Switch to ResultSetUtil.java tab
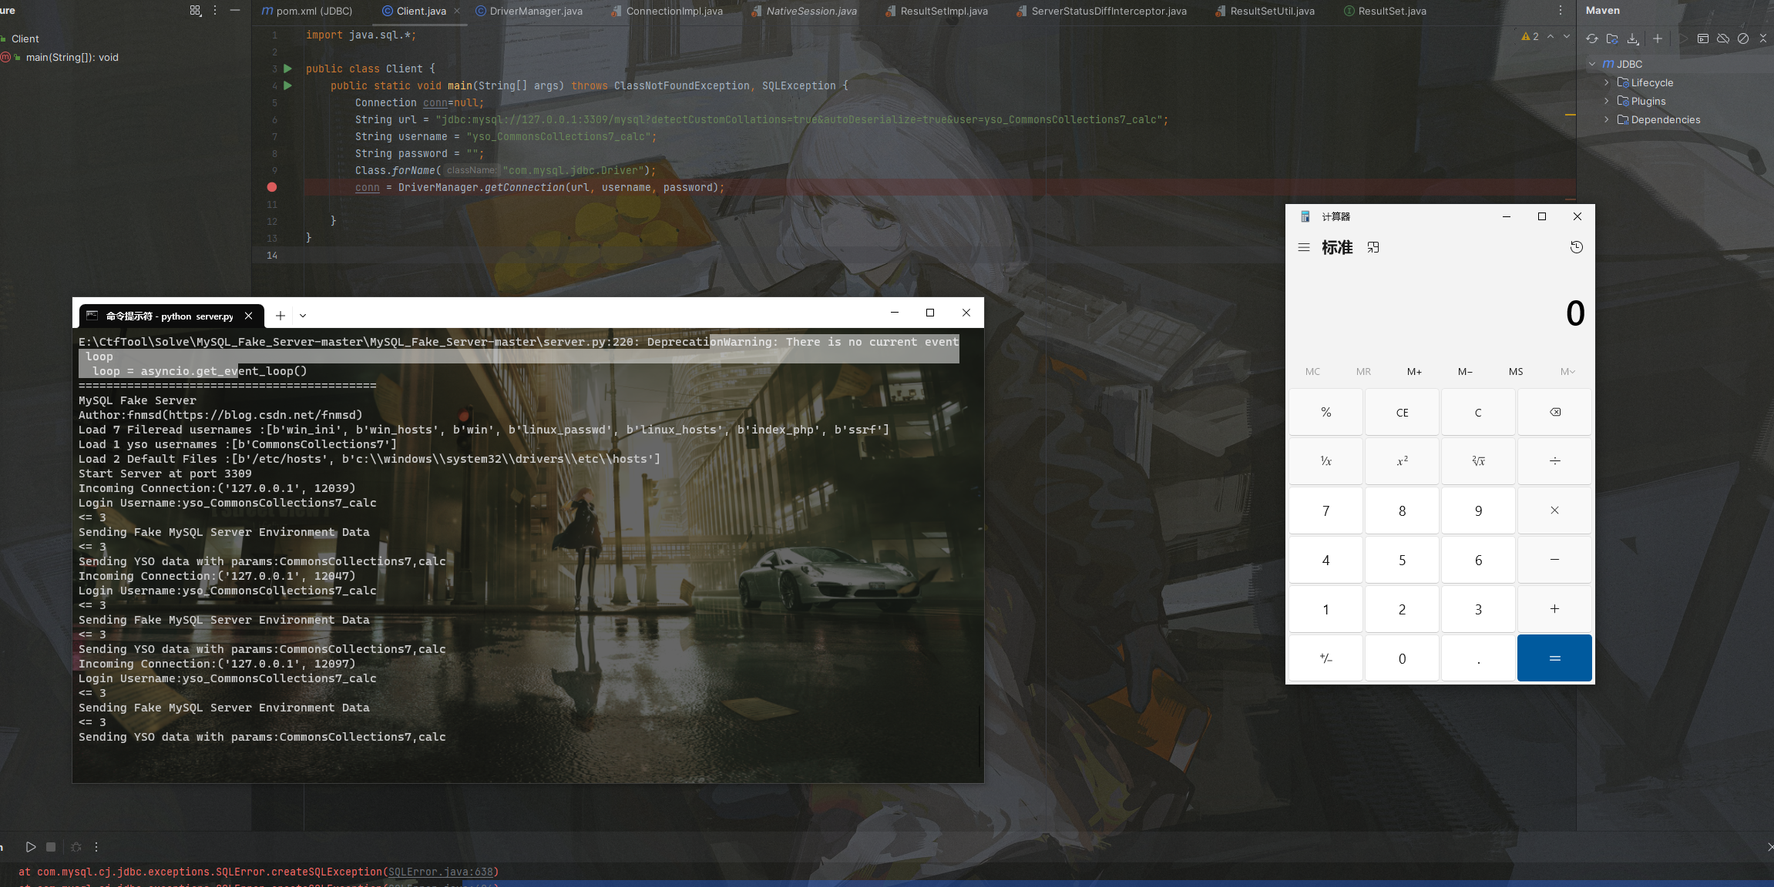 (1265, 11)
